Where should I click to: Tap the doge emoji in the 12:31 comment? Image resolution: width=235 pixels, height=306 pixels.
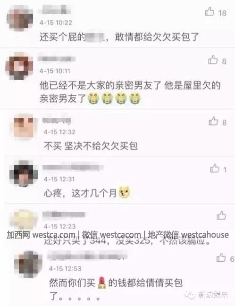125,192
